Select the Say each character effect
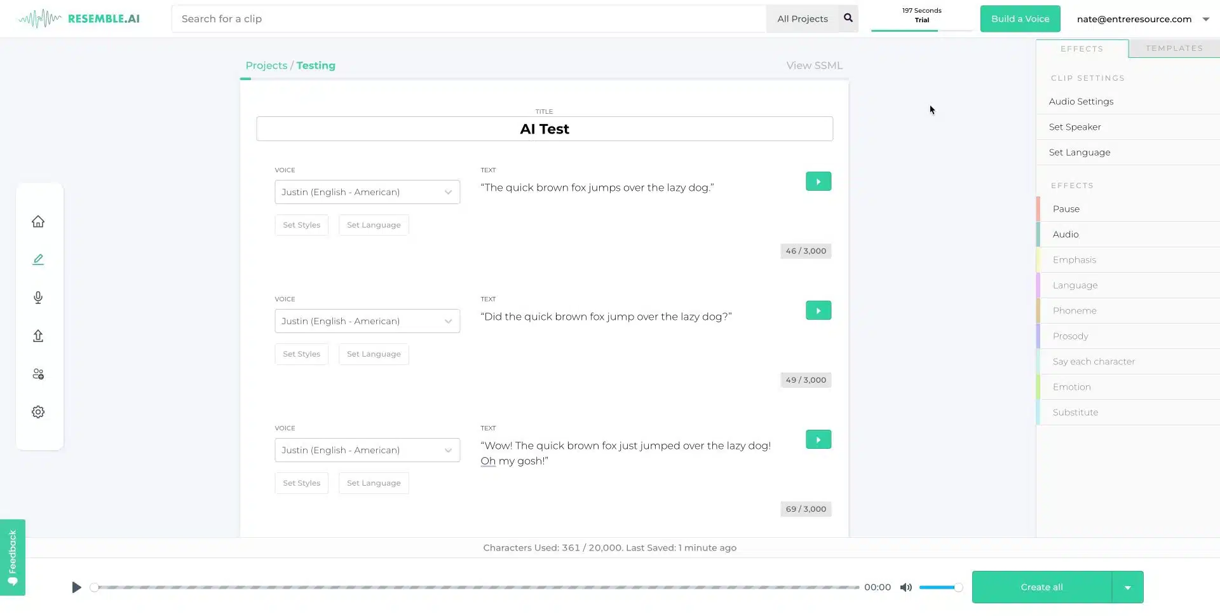 point(1128,362)
